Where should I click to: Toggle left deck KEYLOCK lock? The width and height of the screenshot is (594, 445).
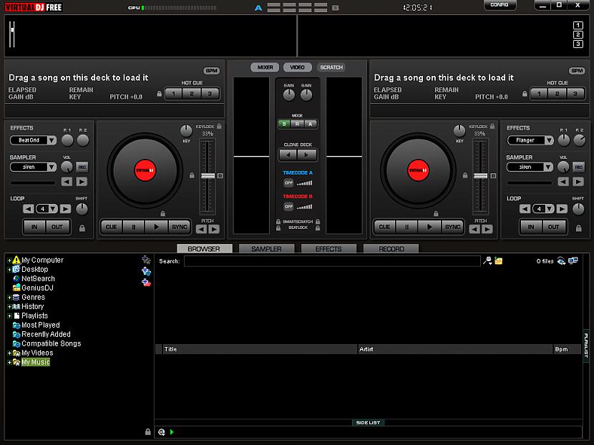[219, 126]
